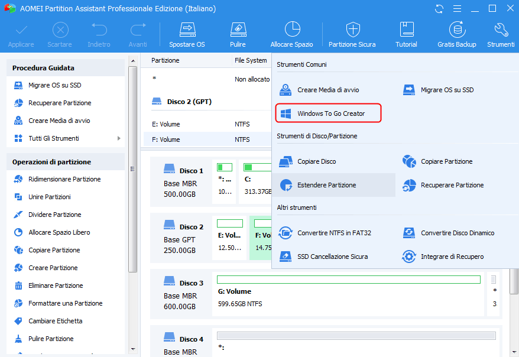Select Disco 2 in disk map
The width and height of the screenshot is (519, 357).
coord(181,238)
